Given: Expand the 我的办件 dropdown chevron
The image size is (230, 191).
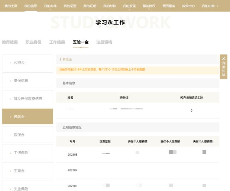Looking at the screenshot, I should [x=50, y=9].
